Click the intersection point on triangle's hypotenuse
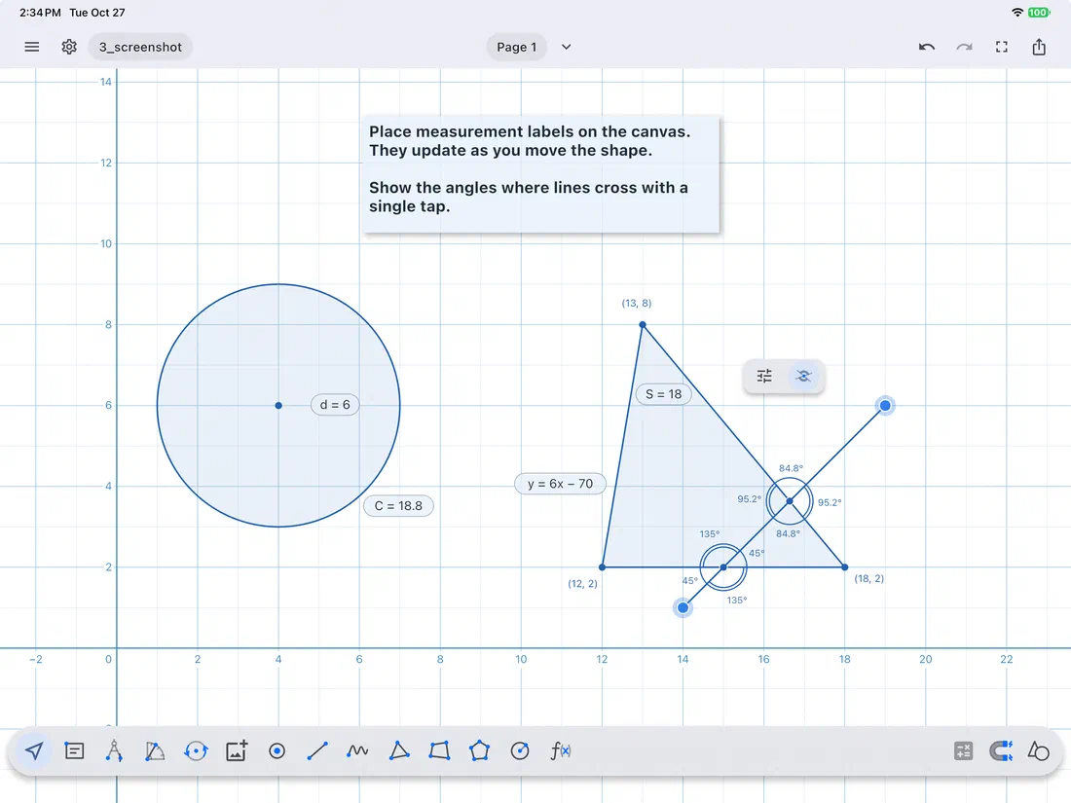The height and width of the screenshot is (803, 1071). pyautogui.click(x=789, y=501)
